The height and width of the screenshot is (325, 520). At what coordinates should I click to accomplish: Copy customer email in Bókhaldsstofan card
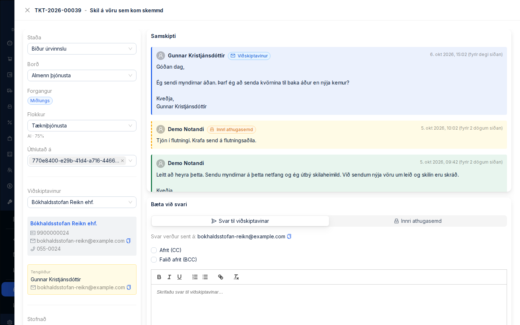point(129,241)
